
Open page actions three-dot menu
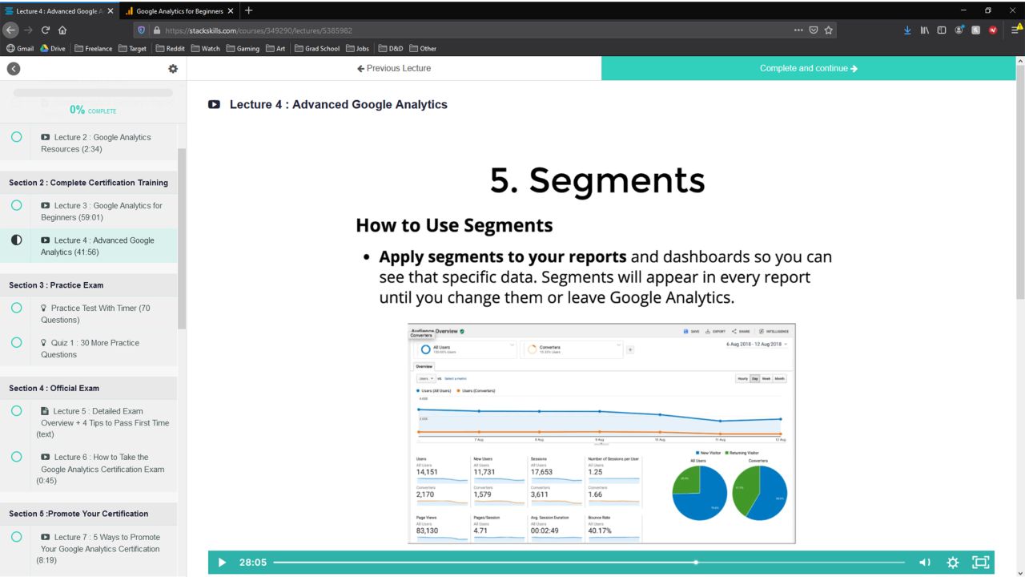(798, 30)
